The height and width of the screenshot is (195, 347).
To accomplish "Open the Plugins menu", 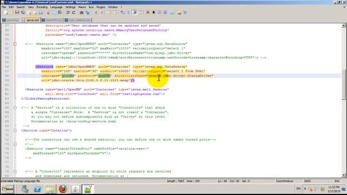I will click(101, 7).
